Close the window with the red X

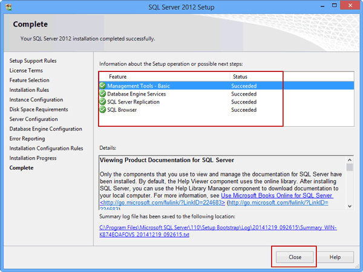(350, 5)
